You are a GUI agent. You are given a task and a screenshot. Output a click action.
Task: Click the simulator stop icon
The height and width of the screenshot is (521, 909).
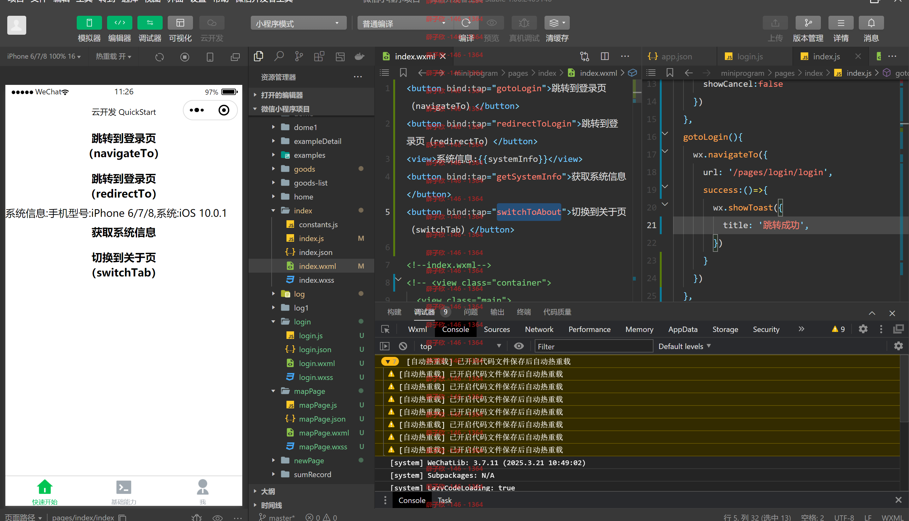185,57
